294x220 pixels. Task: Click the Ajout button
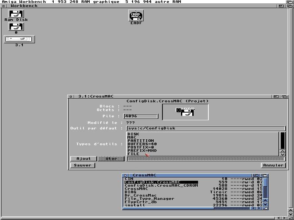tap(83, 159)
